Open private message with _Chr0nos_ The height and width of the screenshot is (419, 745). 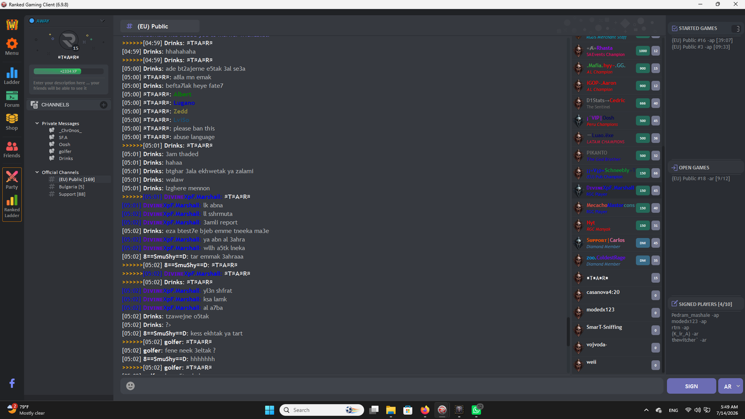coord(70,130)
